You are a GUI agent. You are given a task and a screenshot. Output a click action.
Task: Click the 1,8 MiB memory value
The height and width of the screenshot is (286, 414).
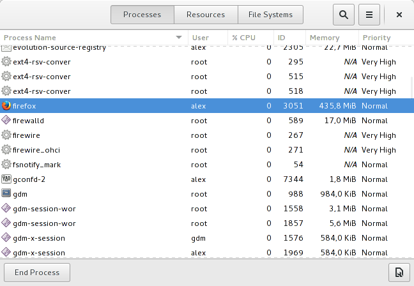(x=342, y=179)
